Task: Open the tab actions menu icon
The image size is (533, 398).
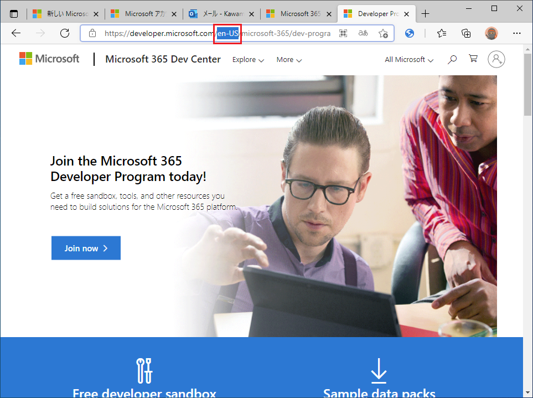Action: coord(14,14)
